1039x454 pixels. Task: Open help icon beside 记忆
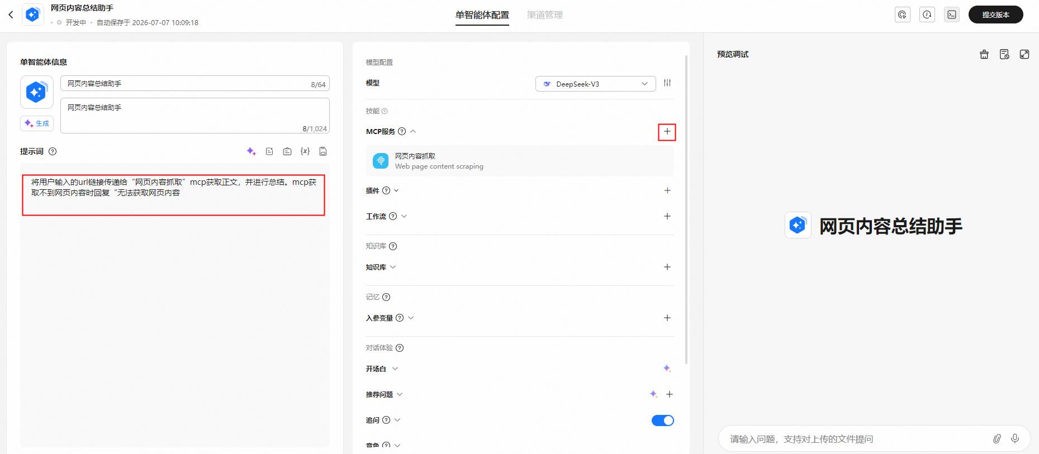[x=386, y=297]
